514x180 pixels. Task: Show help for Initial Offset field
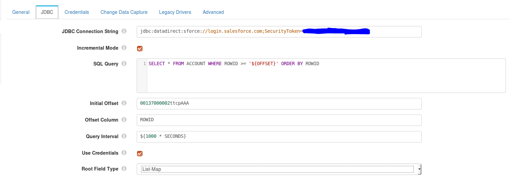(124, 103)
